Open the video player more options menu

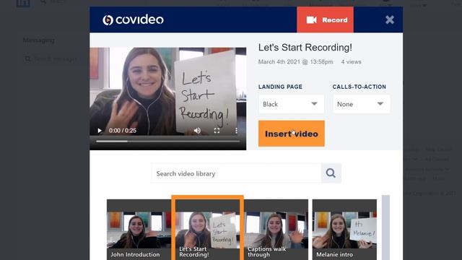236,130
